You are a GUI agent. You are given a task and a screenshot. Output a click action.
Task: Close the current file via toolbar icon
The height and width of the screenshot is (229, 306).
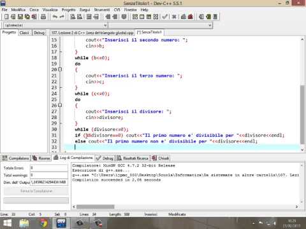pos(34,17)
